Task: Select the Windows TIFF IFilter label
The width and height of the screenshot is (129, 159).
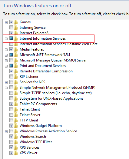Action: coord(36,142)
